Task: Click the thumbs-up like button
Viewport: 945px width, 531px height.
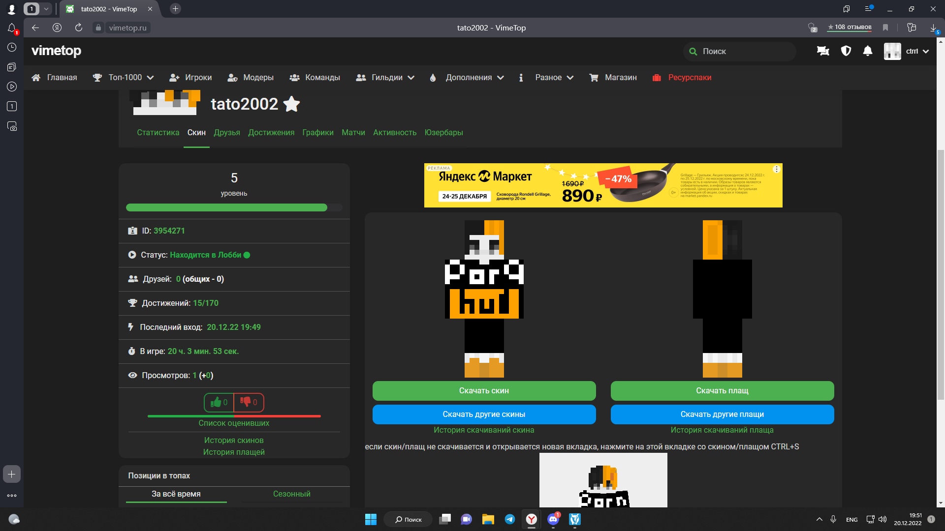Action: coord(219,402)
